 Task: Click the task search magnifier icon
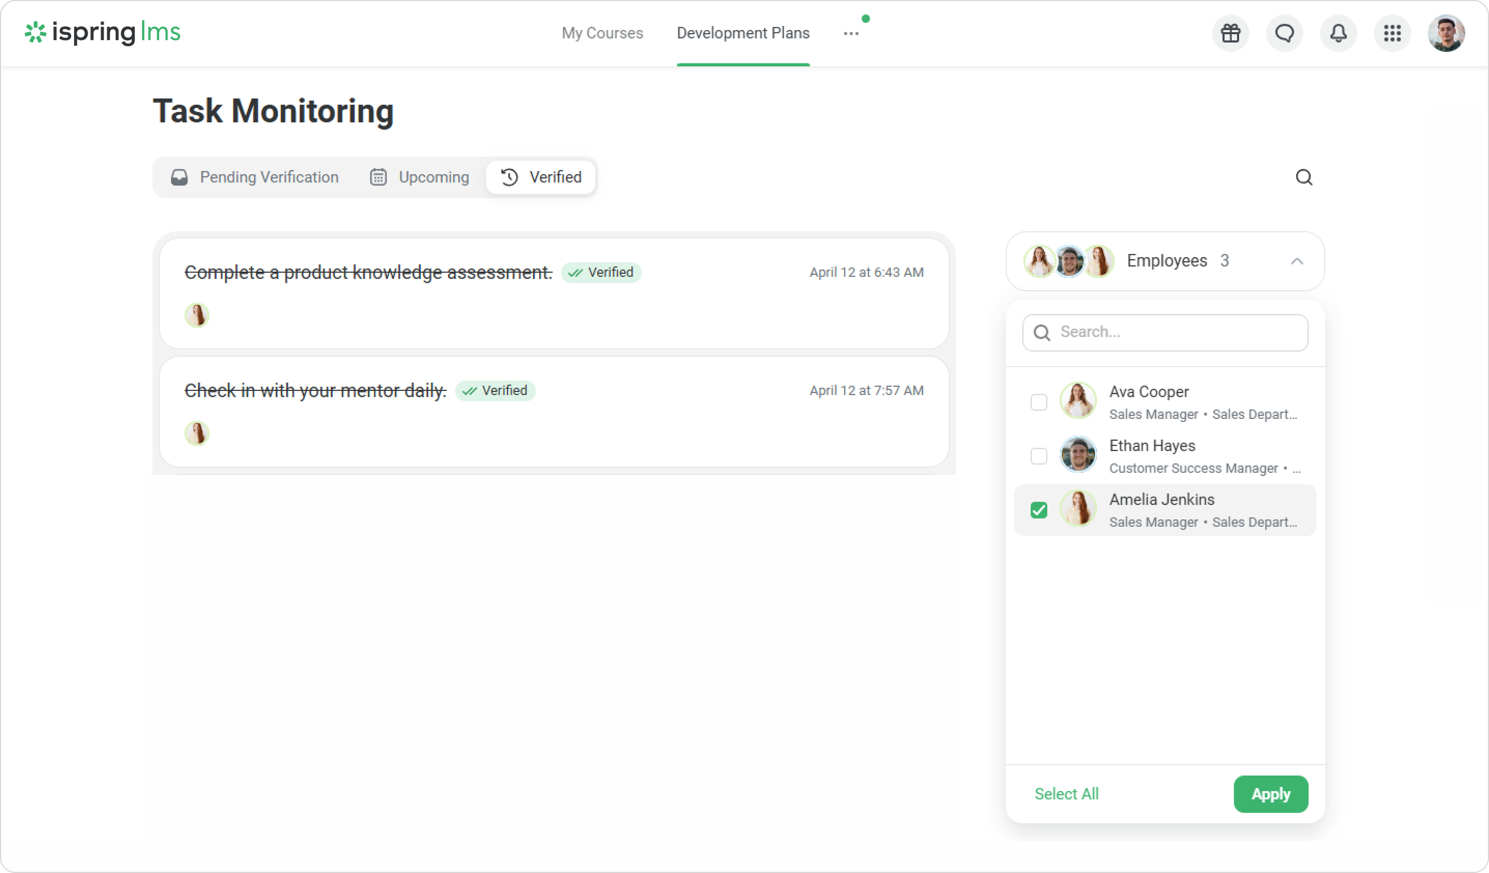(1303, 177)
